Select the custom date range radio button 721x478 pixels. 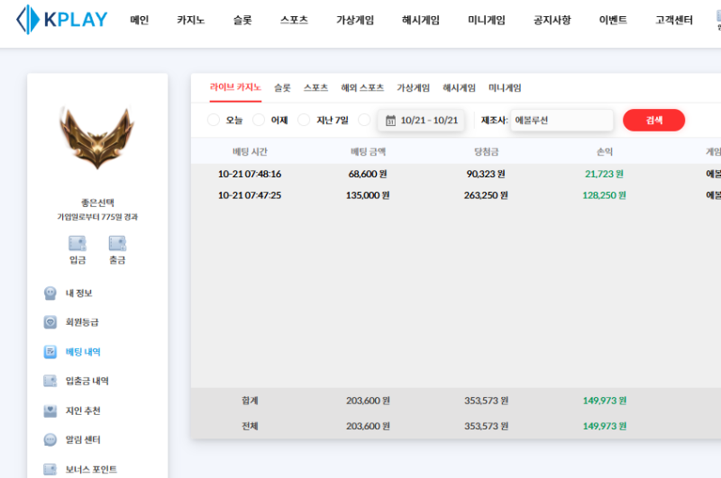tap(364, 120)
